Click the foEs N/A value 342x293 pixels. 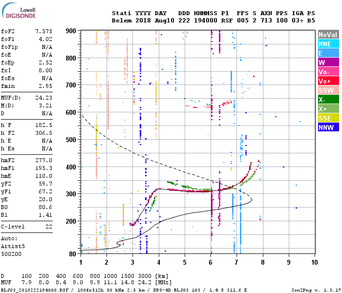click(x=47, y=78)
